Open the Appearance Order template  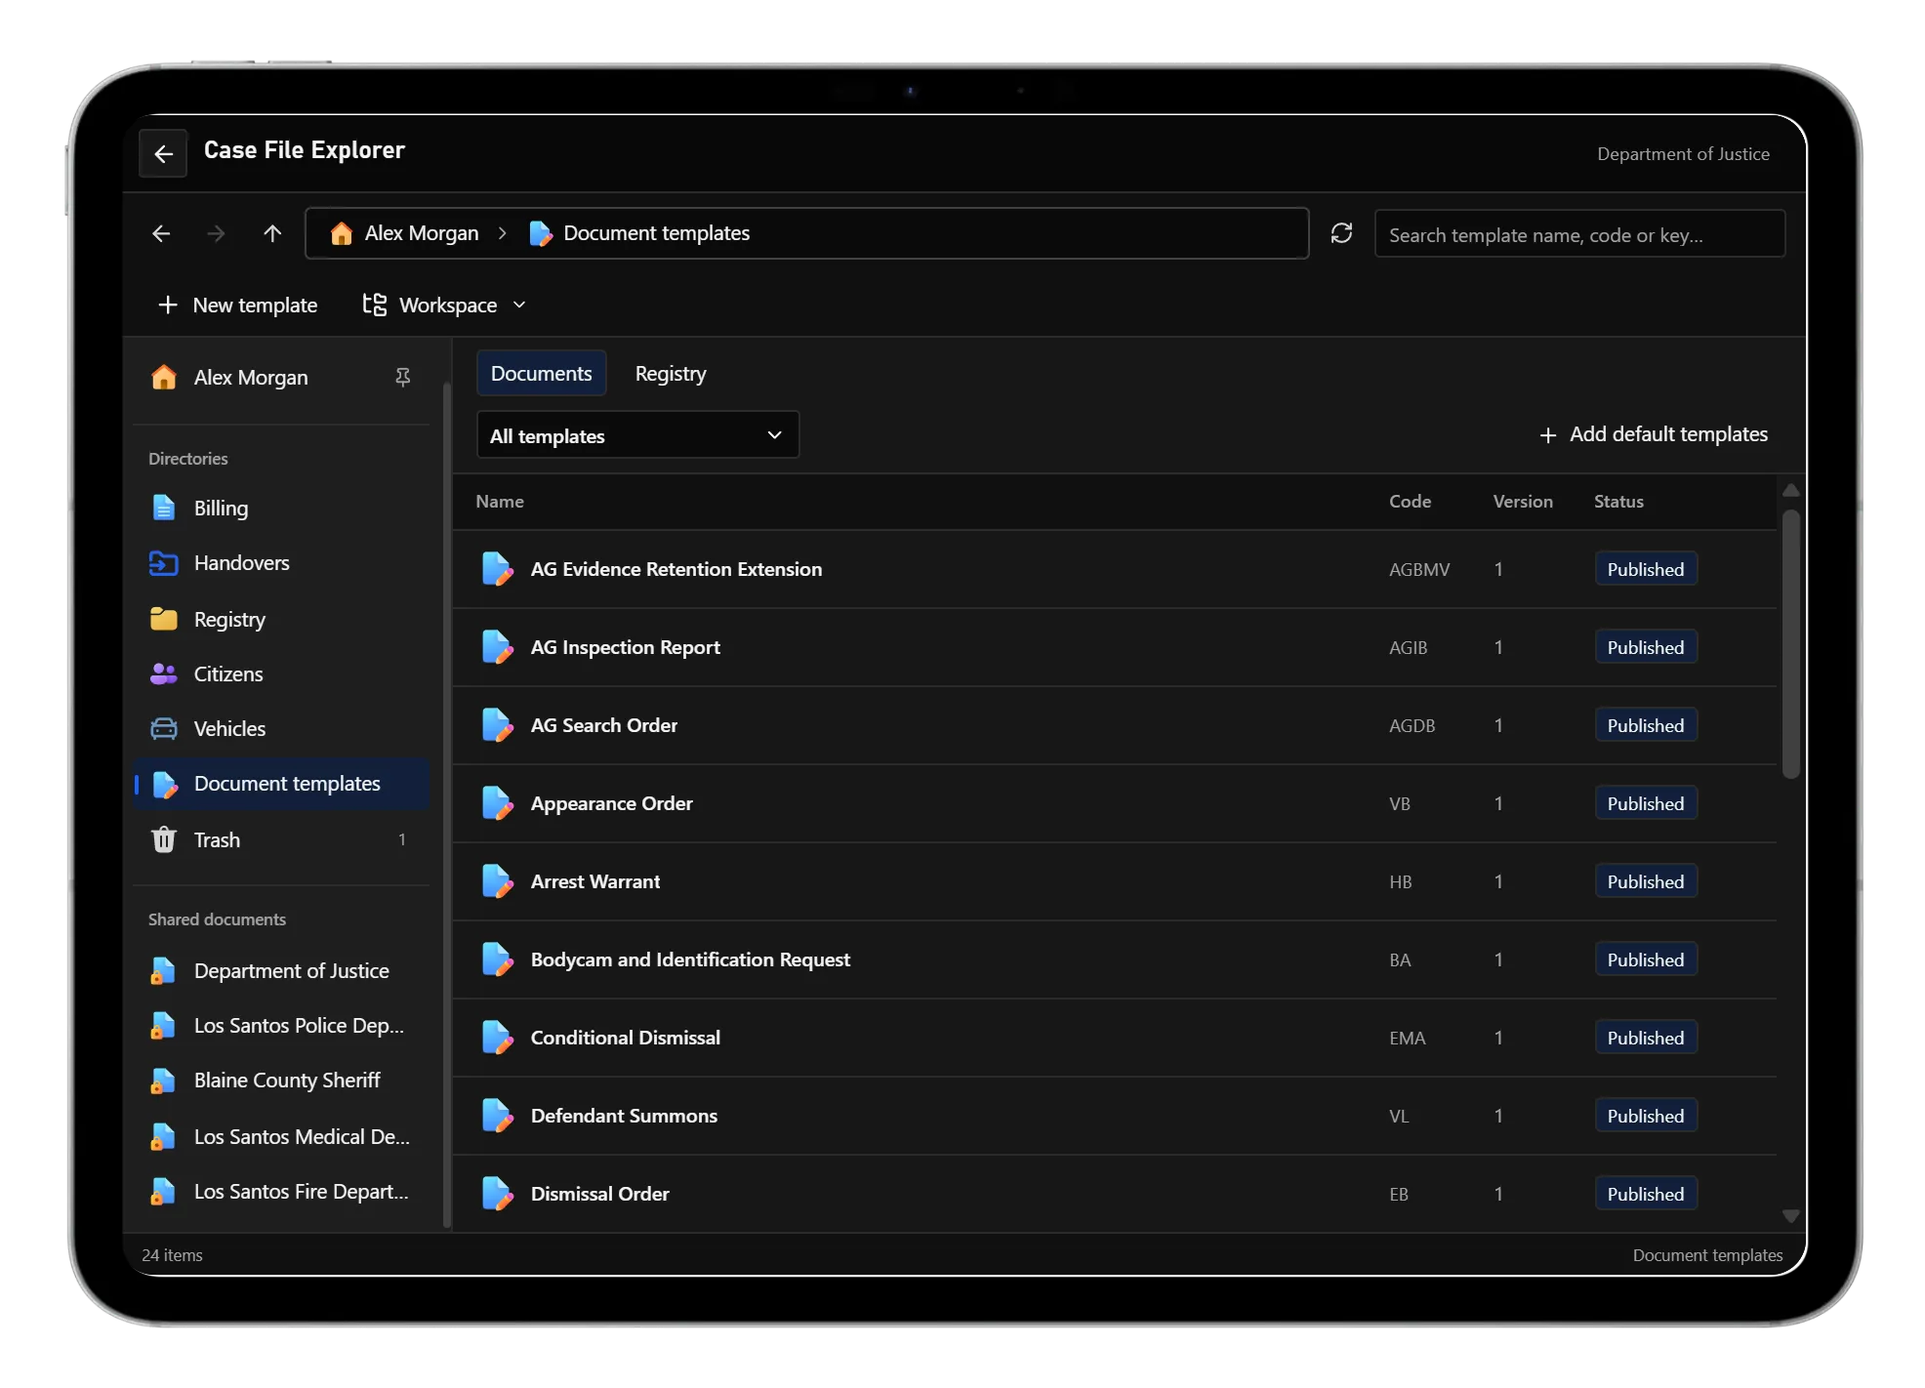pyautogui.click(x=1115, y=803)
